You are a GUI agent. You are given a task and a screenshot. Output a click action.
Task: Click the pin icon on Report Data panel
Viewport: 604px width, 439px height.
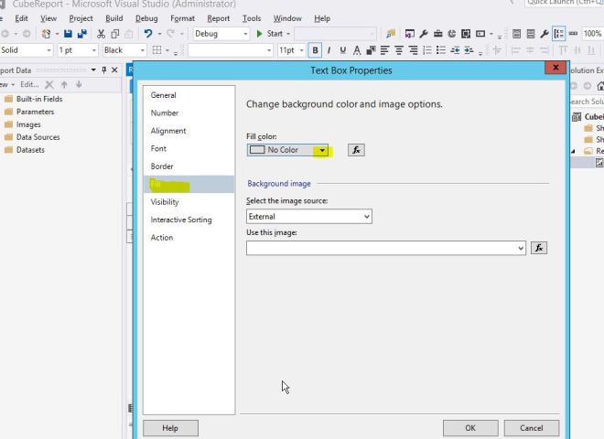104,70
